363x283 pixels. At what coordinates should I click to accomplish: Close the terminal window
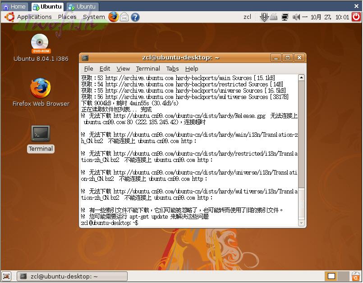point(299,58)
